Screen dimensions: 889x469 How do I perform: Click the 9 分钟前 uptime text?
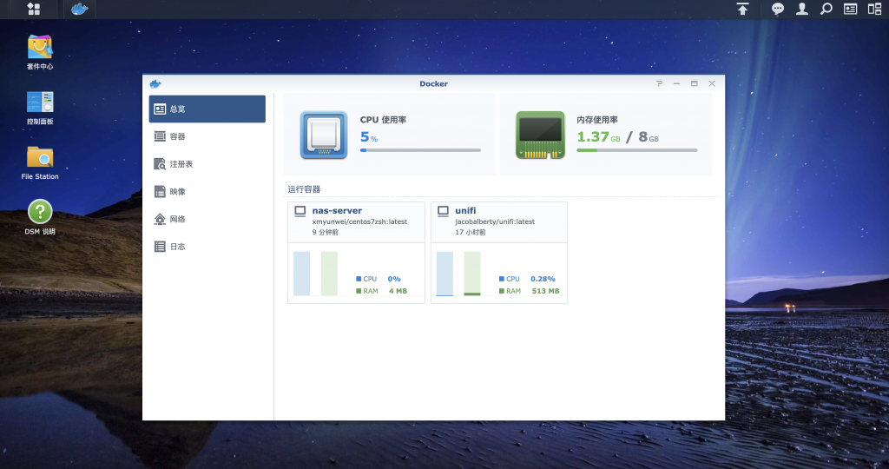pos(325,232)
